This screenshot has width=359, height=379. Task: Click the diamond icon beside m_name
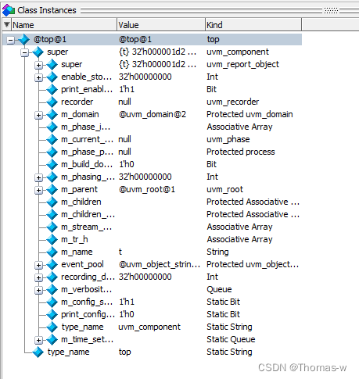click(x=52, y=252)
